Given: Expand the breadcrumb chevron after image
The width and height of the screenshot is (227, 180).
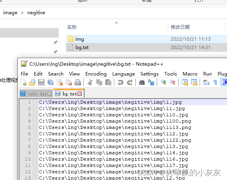Looking at the screenshot, I should click(22, 13).
